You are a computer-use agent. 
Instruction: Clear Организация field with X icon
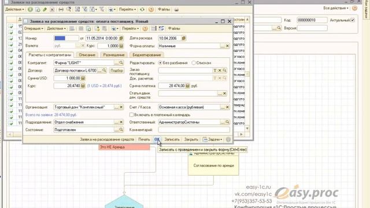pyautogui.click(x=121, y=107)
